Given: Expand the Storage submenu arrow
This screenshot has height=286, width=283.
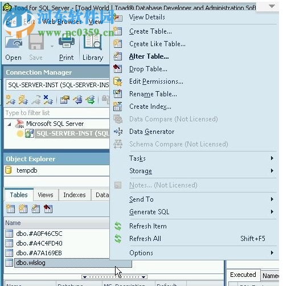Looking at the screenshot, I should click(x=272, y=170).
